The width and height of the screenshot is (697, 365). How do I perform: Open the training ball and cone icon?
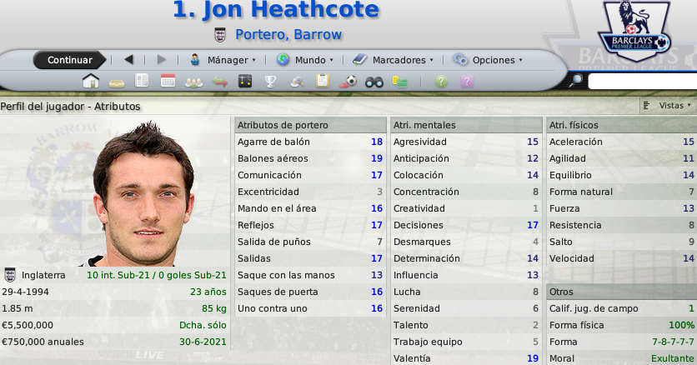pyautogui.click(x=348, y=82)
